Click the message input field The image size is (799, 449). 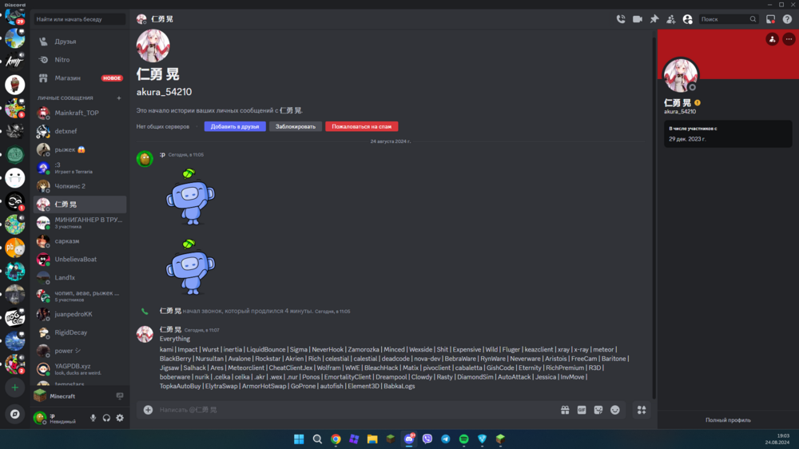[x=356, y=410]
